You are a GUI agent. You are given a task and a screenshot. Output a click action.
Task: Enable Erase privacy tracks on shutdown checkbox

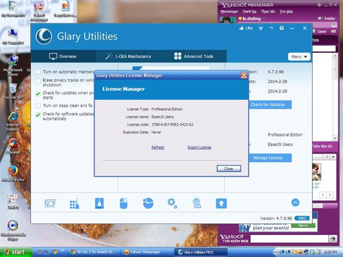38,81
